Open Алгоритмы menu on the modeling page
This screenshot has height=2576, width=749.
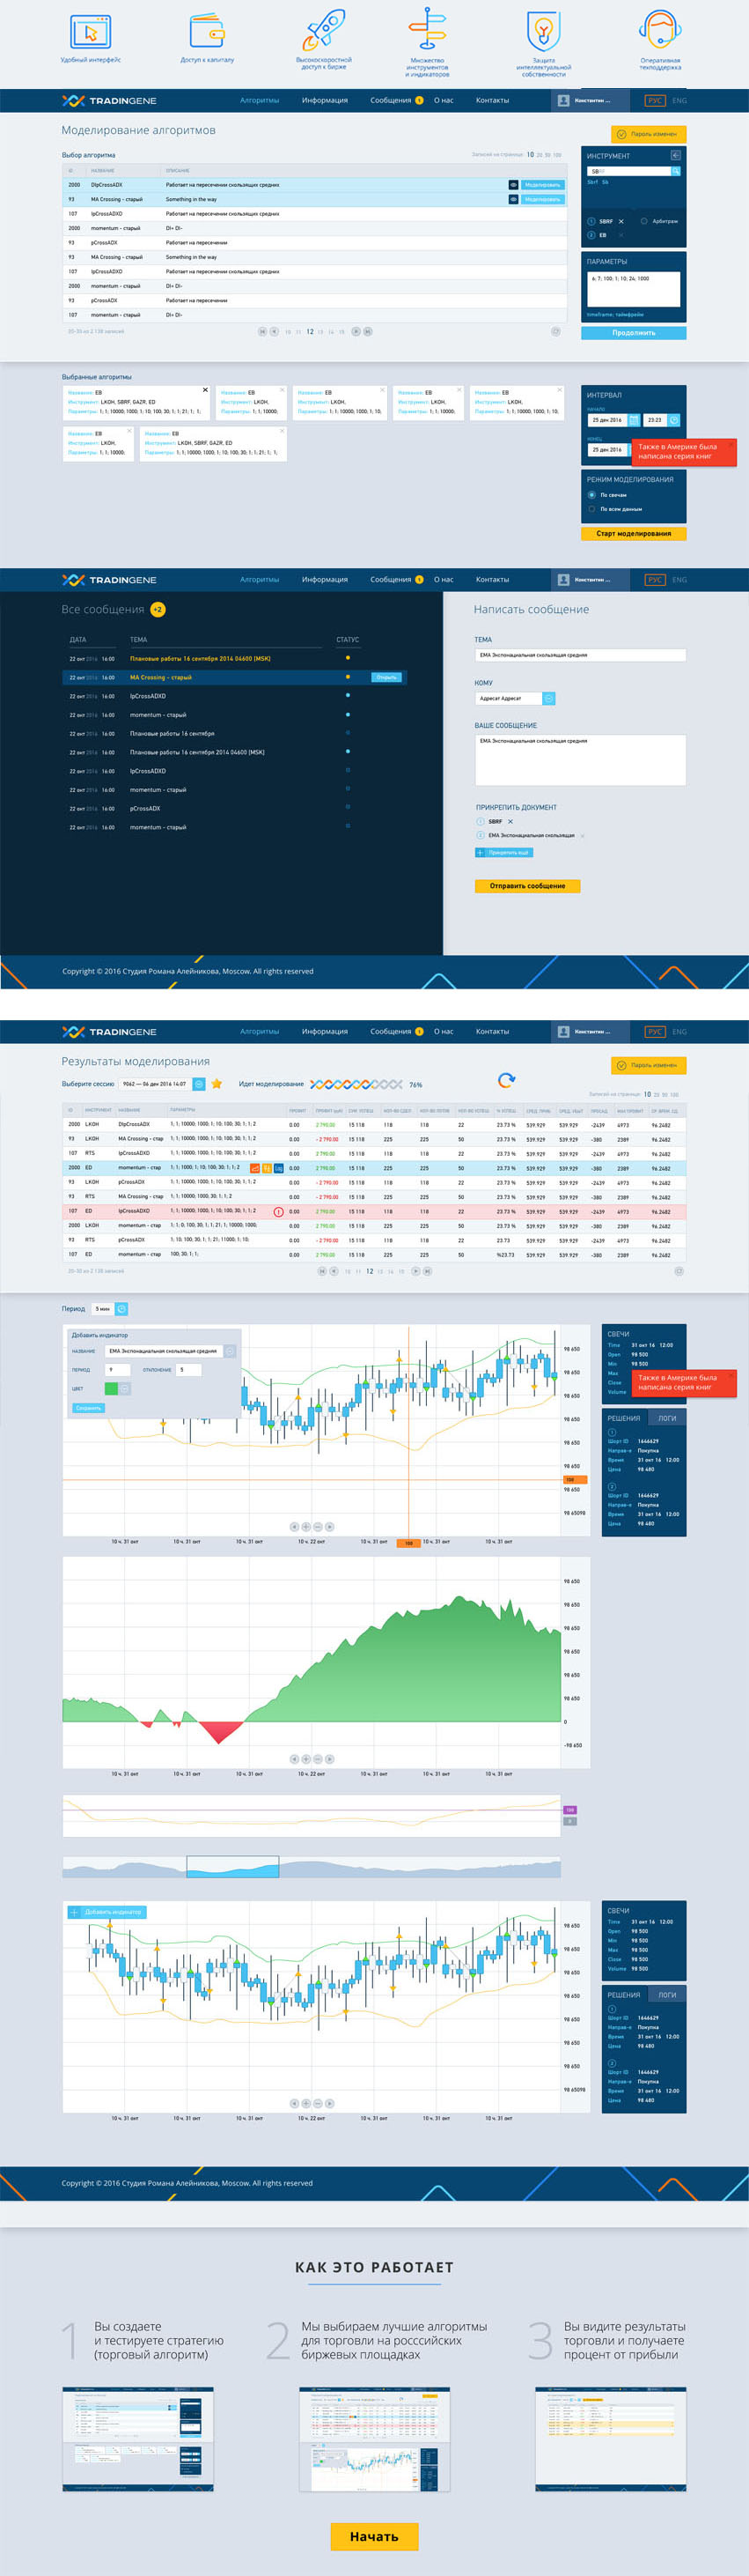pos(259,100)
